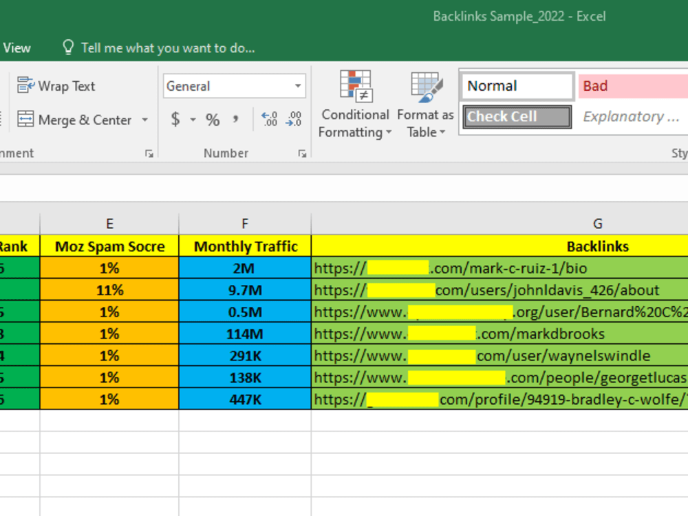Open Number format dialog launcher
Viewport: 688px width, 516px height.
tap(302, 153)
